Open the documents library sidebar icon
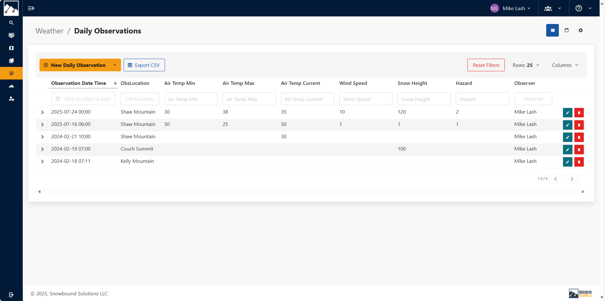This screenshot has height=301, width=605. pos(11,61)
